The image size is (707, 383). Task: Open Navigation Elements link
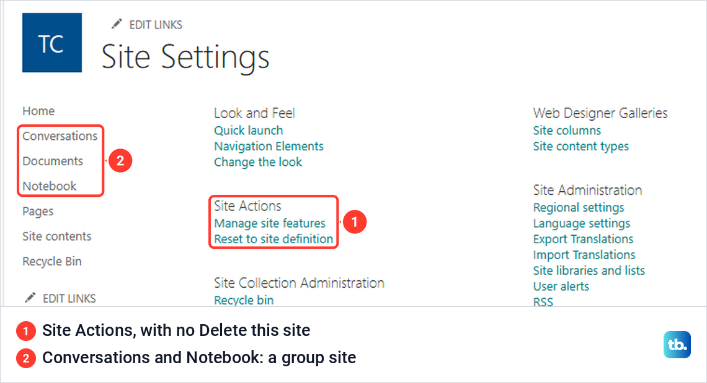(x=269, y=146)
